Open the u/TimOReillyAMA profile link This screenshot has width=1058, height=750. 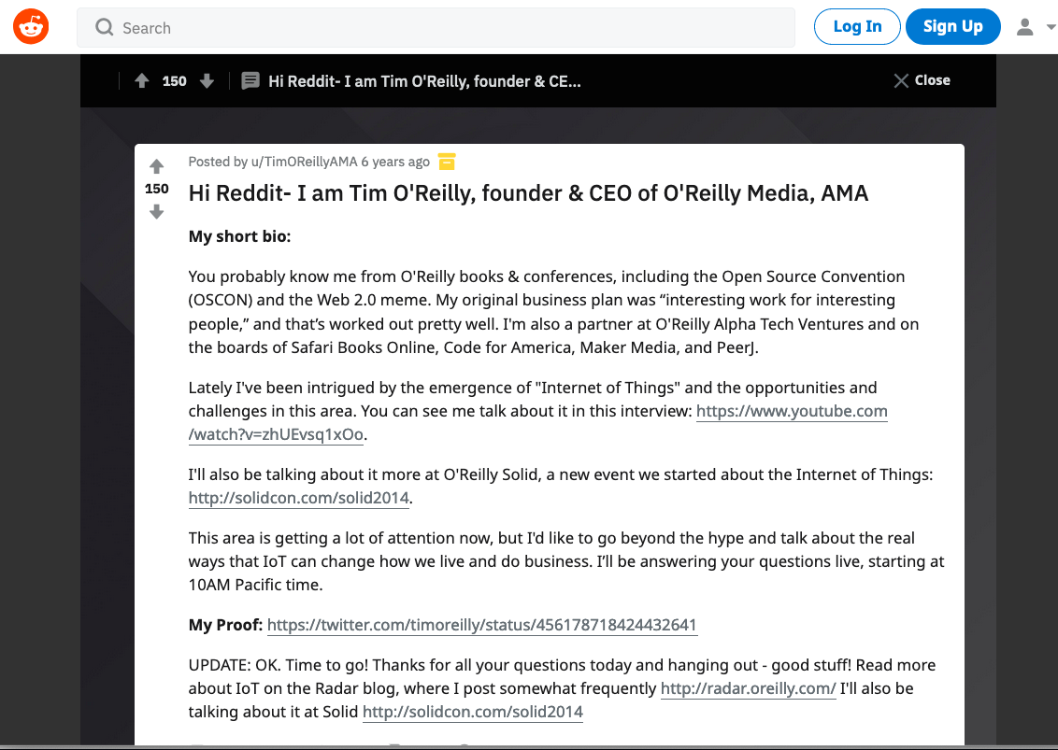[304, 162]
